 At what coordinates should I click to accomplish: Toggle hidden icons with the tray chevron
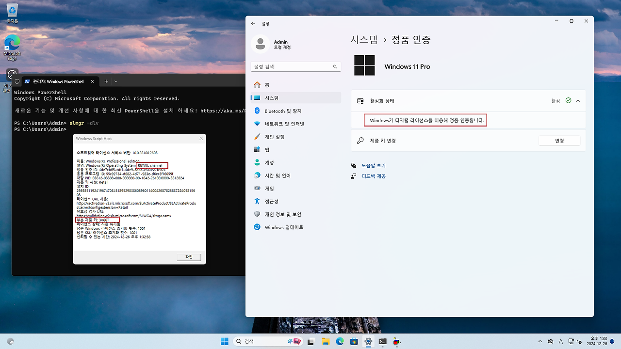[540, 342]
